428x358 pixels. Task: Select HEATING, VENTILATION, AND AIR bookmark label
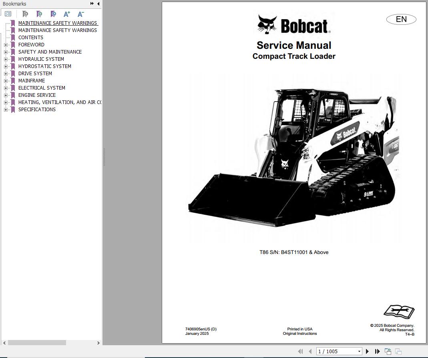coord(60,102)
